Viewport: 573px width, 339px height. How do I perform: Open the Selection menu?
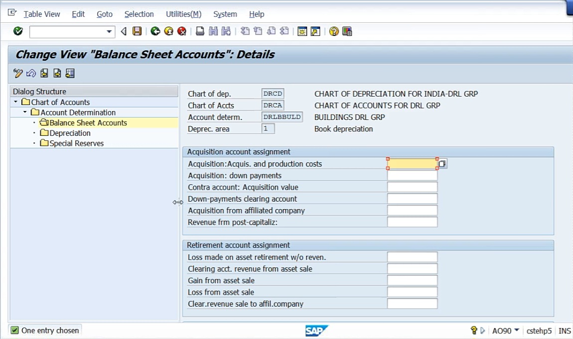[139, 14]
